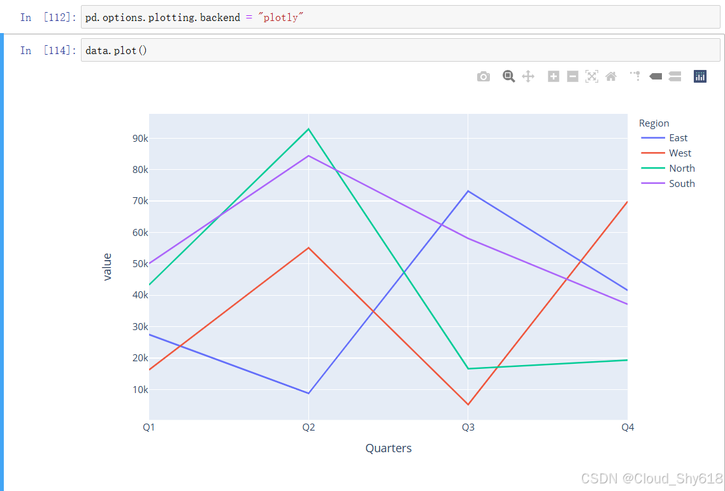This screenshot has height=491, width=725.
Task: Reset axes with the home icon
Action: pos(611,76)
